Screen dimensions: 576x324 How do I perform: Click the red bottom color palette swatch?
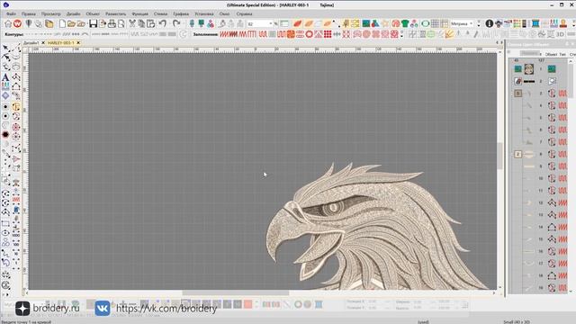[x=248, y=304]
